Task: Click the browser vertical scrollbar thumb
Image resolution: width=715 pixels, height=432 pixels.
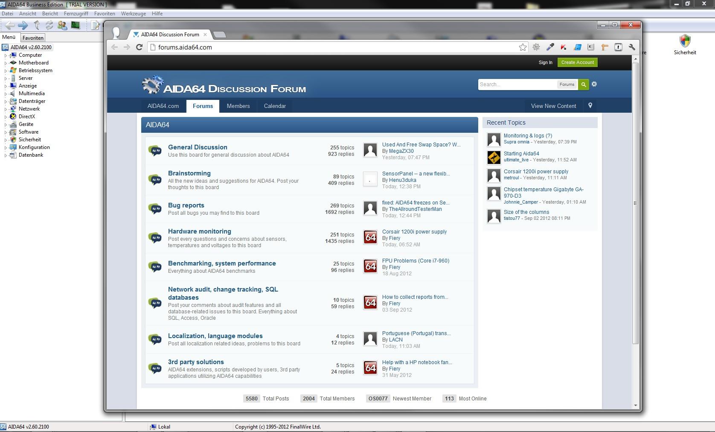Action: [635, 203]
